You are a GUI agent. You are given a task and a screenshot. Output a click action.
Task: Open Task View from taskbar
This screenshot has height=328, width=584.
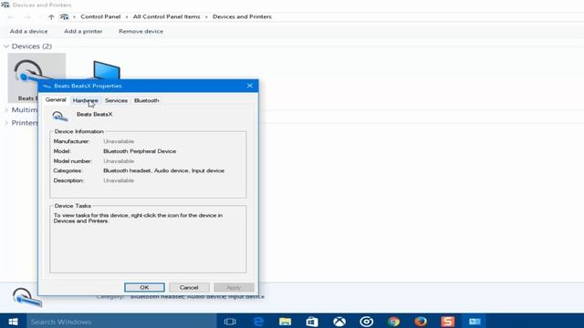click(230, 322)
